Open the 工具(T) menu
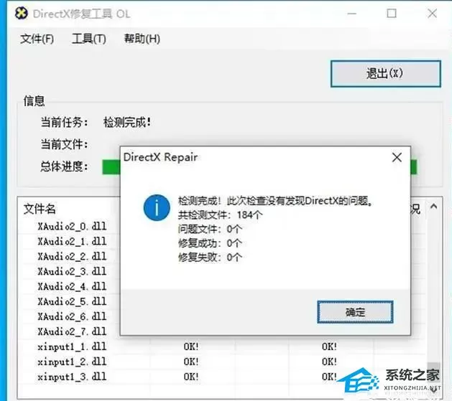 click(89, 39)
